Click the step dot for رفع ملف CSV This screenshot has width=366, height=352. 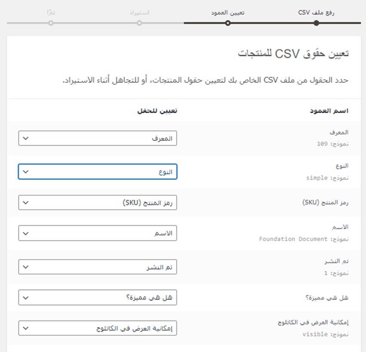[x=317, y=23]
